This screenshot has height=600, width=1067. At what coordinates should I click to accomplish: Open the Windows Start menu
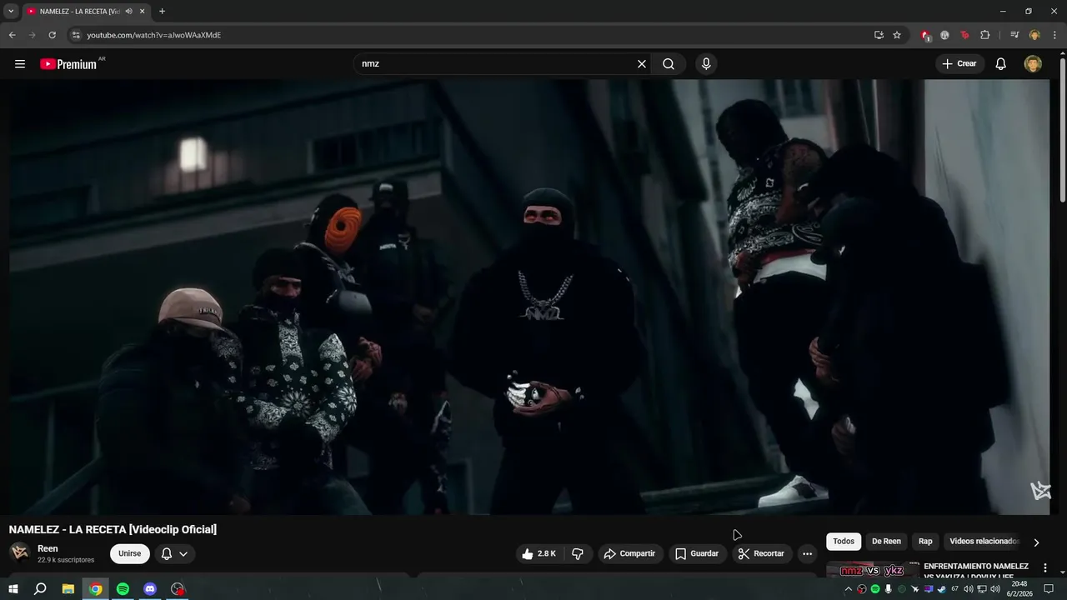pos(13,588)
